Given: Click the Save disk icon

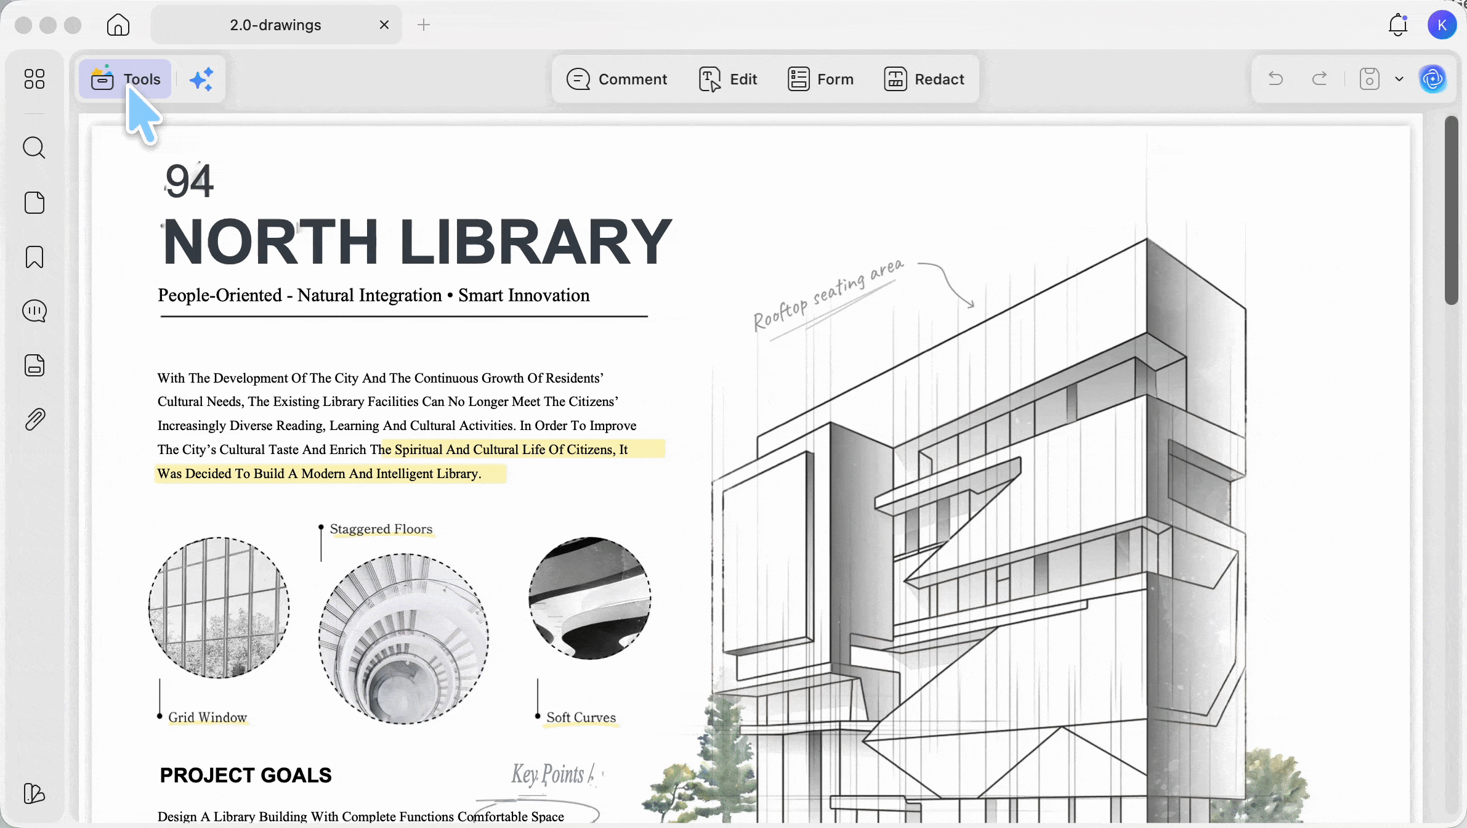Looking at the screenshot, I should point(1369,79).
